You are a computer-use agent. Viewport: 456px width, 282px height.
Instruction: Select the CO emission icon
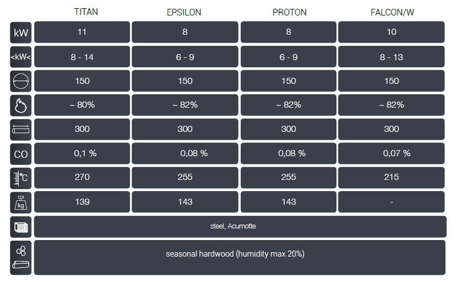click(21, 154)
